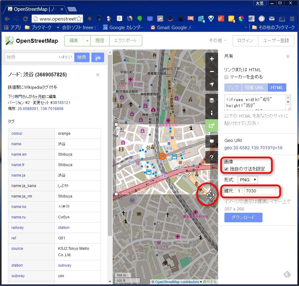Click the colorful color-wheel extension icon
The height and width of the screenshot is (286, 299).
click(241, 18)
